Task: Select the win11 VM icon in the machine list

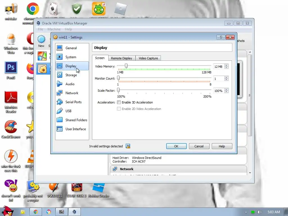Action: (x=42, y=69)
